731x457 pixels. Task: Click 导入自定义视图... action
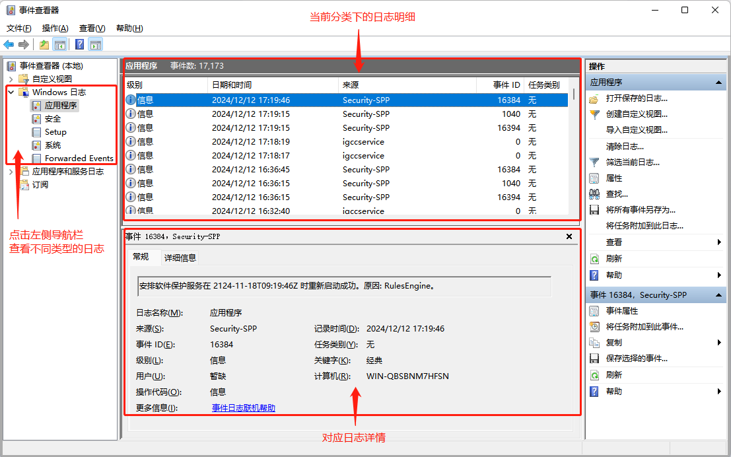coord(637,130)
